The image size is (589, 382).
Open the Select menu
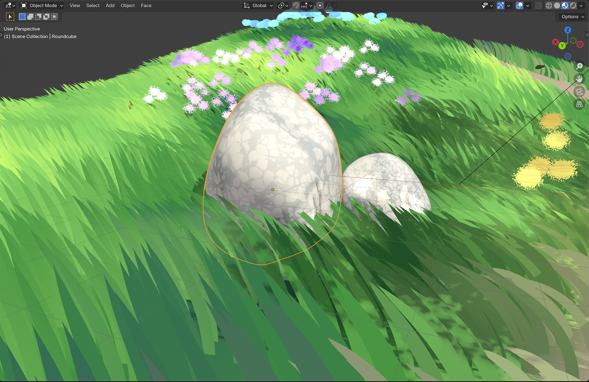tap(93, 6)
